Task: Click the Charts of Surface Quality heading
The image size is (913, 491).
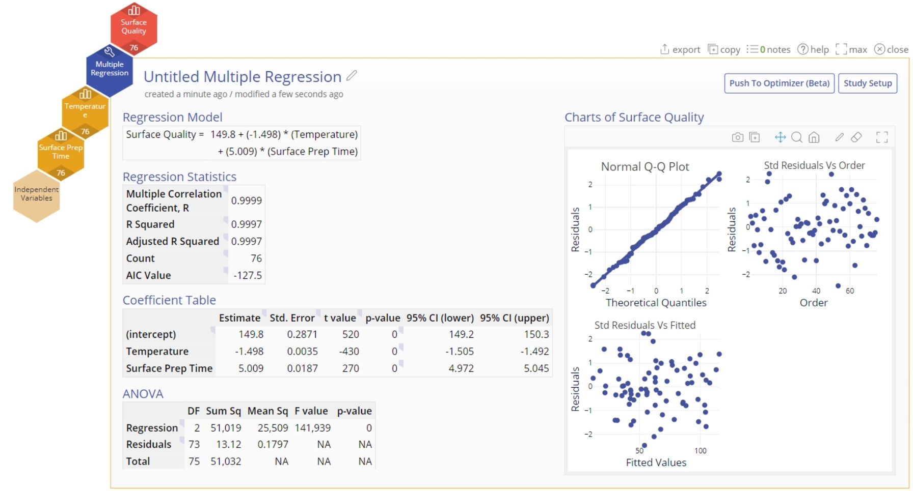Action: [x=634, y=117]
